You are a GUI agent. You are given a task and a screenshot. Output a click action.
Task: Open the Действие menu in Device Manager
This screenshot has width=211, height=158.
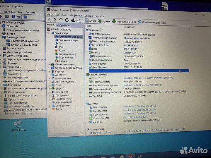click(x=9, y=12)
